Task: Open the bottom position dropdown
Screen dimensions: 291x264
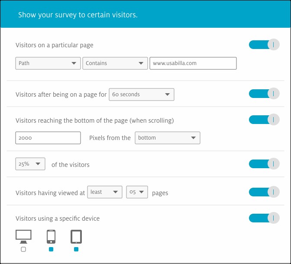Action: [x=167, y=138]
